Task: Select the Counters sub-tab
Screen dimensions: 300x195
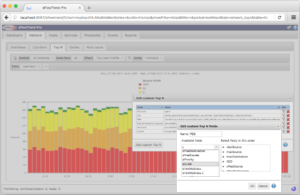Action: click(40, 47)
